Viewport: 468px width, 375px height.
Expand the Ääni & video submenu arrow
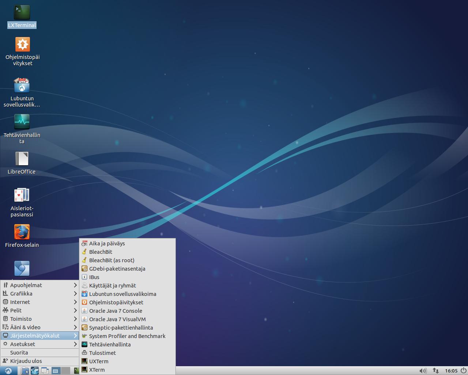pyautogui.click(x=75, y=327)
